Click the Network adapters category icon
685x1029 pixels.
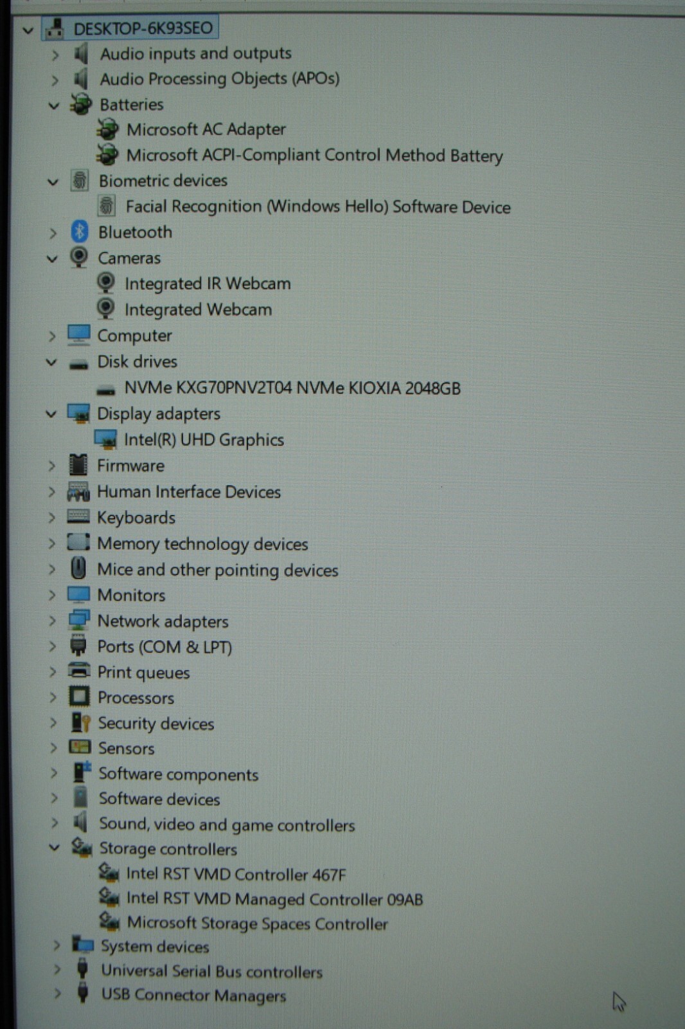[x=78, y=620]
